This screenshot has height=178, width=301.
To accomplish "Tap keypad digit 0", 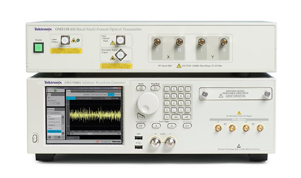I will (x=167, y=110).
